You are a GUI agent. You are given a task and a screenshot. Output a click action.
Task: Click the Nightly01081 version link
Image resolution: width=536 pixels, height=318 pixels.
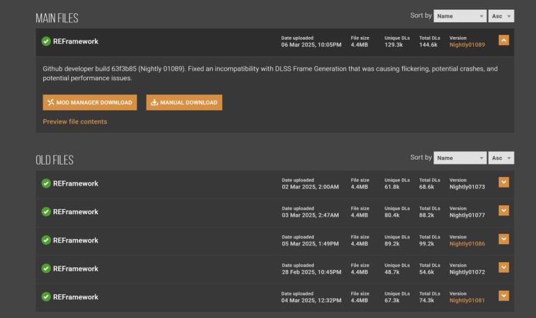[x=467, y=301]
